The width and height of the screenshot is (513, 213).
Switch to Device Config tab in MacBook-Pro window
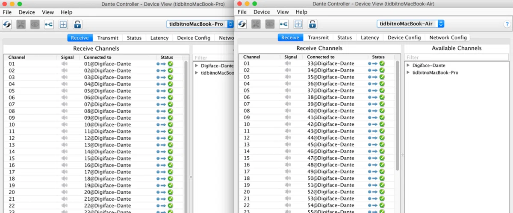pos(194,38)
